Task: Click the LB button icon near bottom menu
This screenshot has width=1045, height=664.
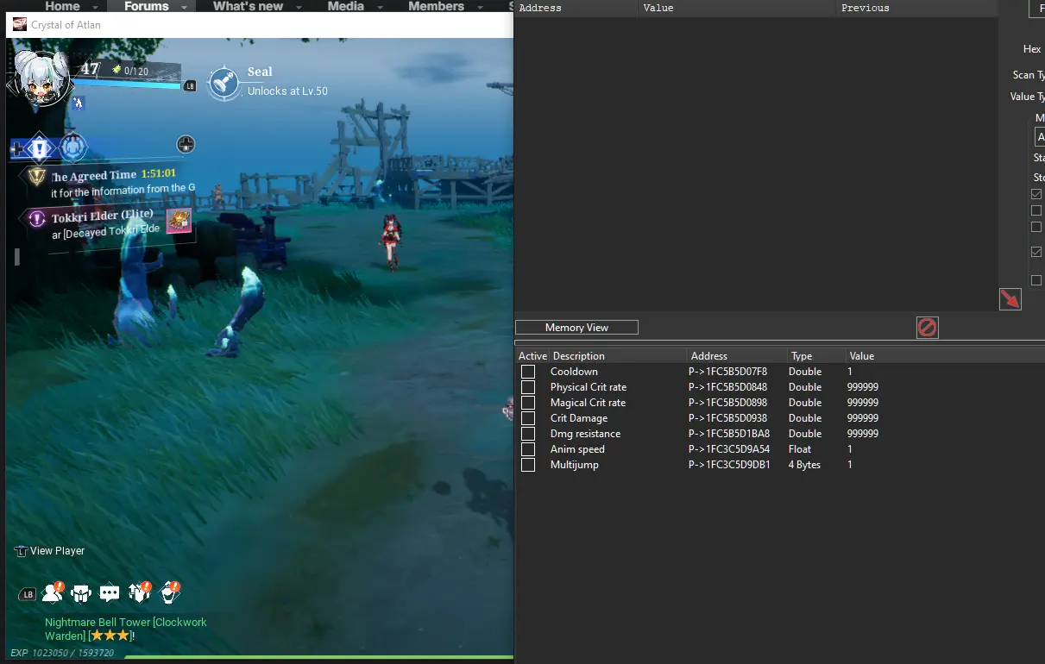Action: 28,594
